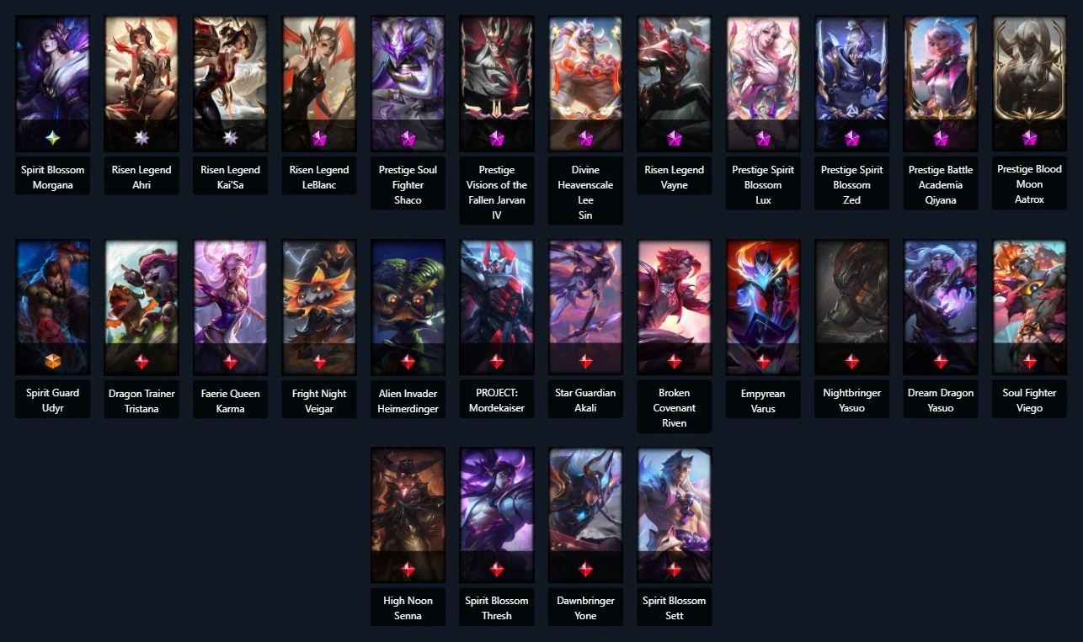The width and height of the screenshot is (1083, 642).
Task: Click the red gem on Soul Fighter Viego
Action: click(1029, 362)
